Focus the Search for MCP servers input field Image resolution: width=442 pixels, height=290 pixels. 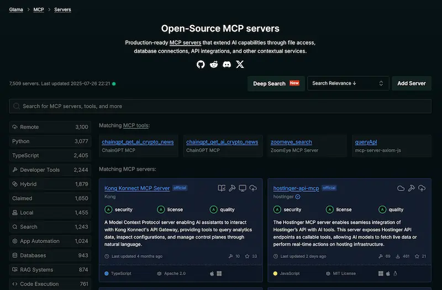click(x=220, y=106)
